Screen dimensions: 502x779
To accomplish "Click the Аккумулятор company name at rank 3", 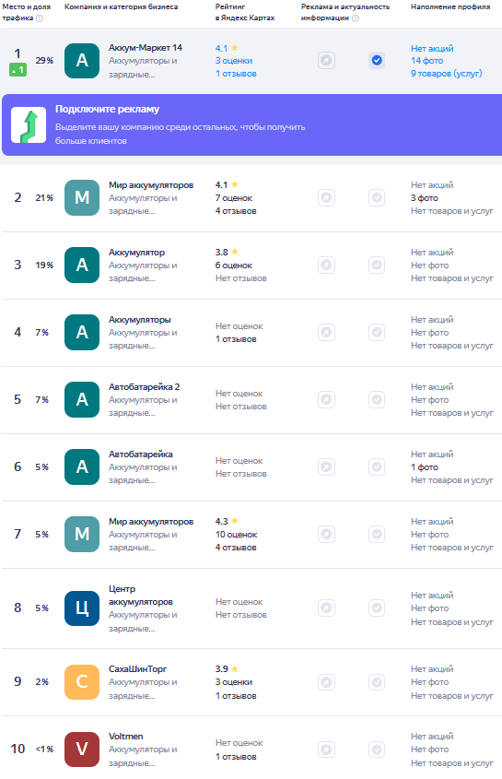I will (x=136, y=253).
